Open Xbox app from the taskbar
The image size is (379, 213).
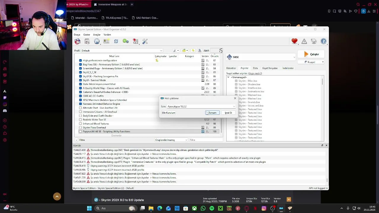[195, 208]
